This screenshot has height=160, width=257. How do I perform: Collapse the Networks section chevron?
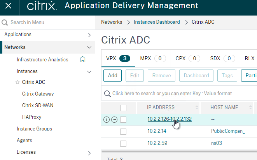pyautogui.click(x=89, y=47)
